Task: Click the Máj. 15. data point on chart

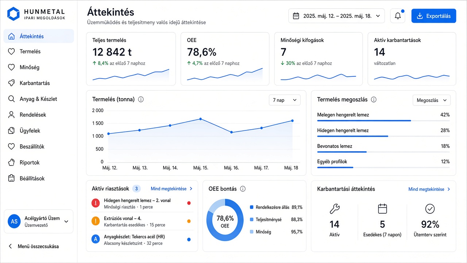Action: coord(201,119)
